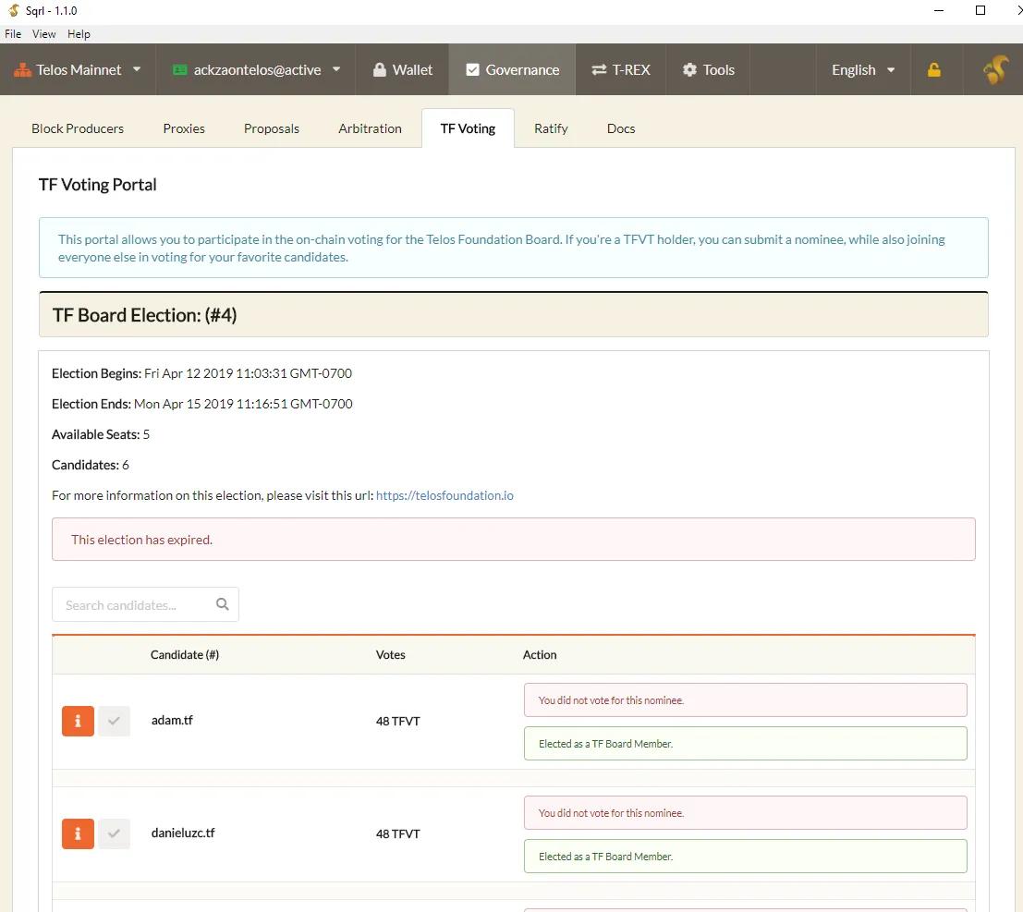Click the TF Board Election (#4) header
The height and width of the screenshot is (912, 1023).
514,314
